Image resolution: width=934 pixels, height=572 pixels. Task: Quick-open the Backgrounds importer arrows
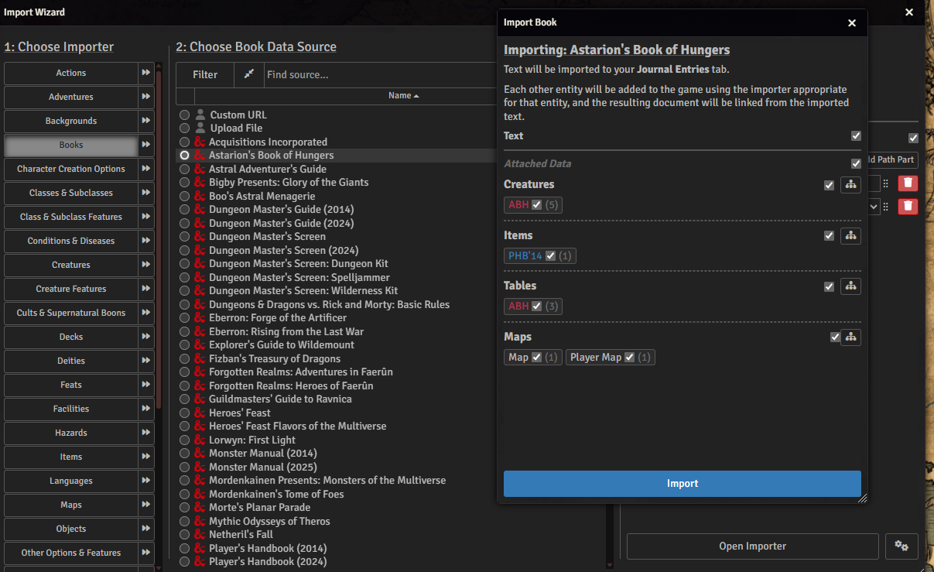click(x=145, y=121)
